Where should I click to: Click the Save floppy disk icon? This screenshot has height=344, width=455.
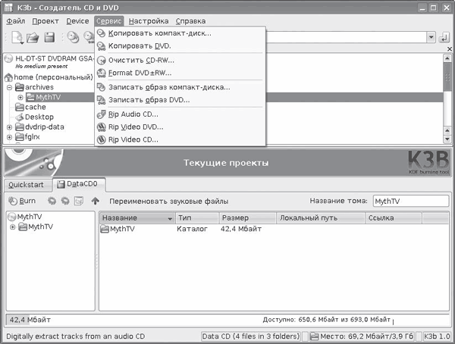click(49, 37)
